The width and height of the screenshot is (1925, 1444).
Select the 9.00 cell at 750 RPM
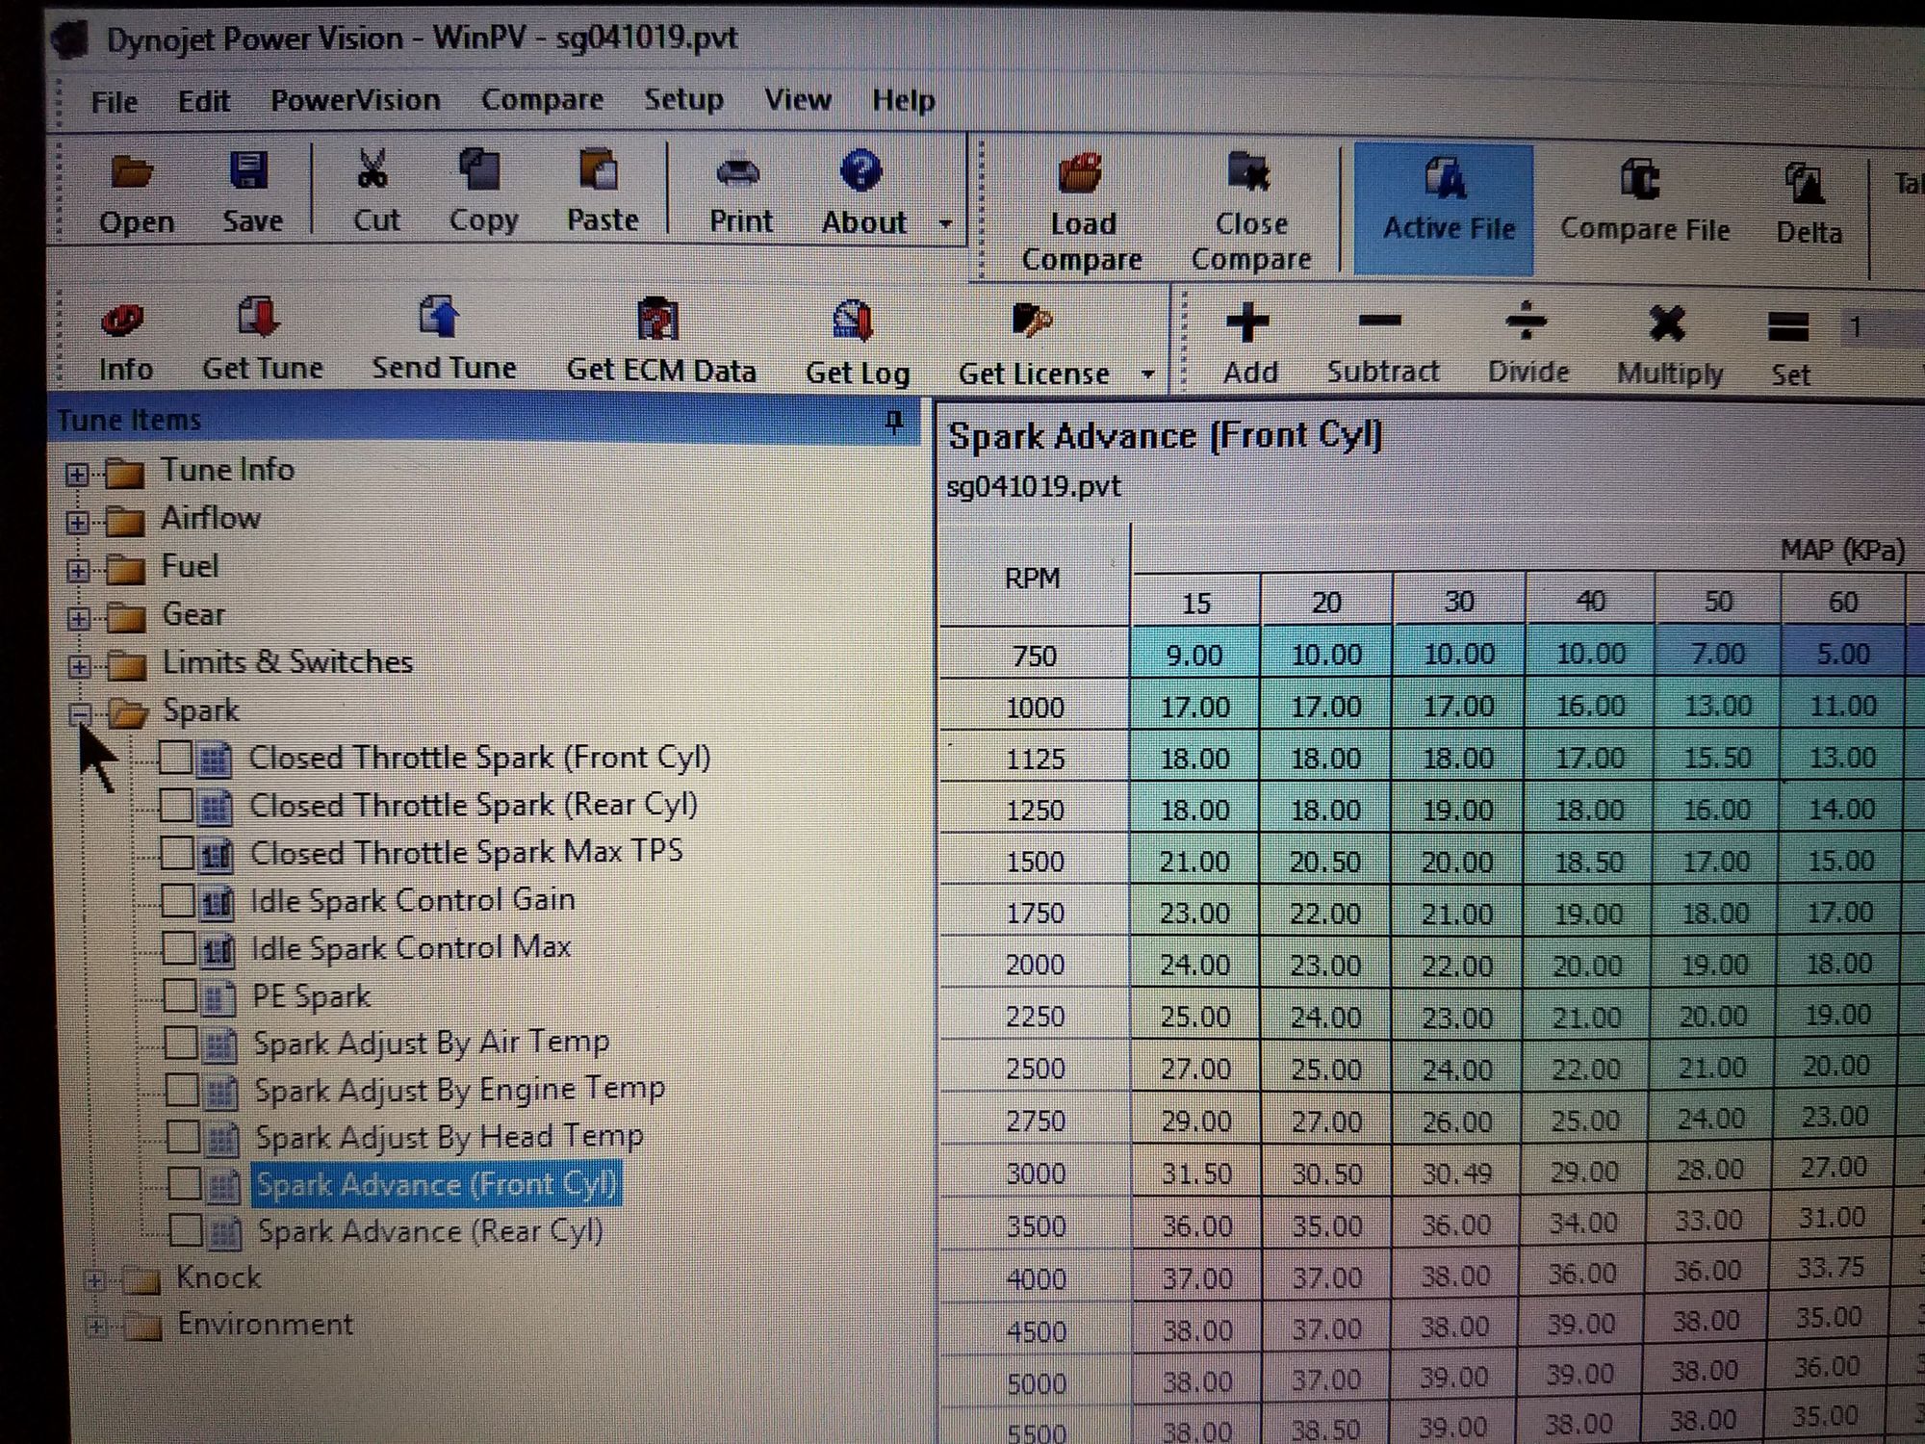[1194, 655]
